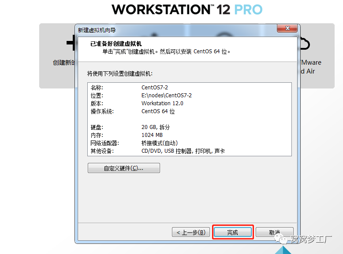Click the 网络适配器: label in settings list
The width and height of the screenshot is (343, 254).
pos(104,143)
